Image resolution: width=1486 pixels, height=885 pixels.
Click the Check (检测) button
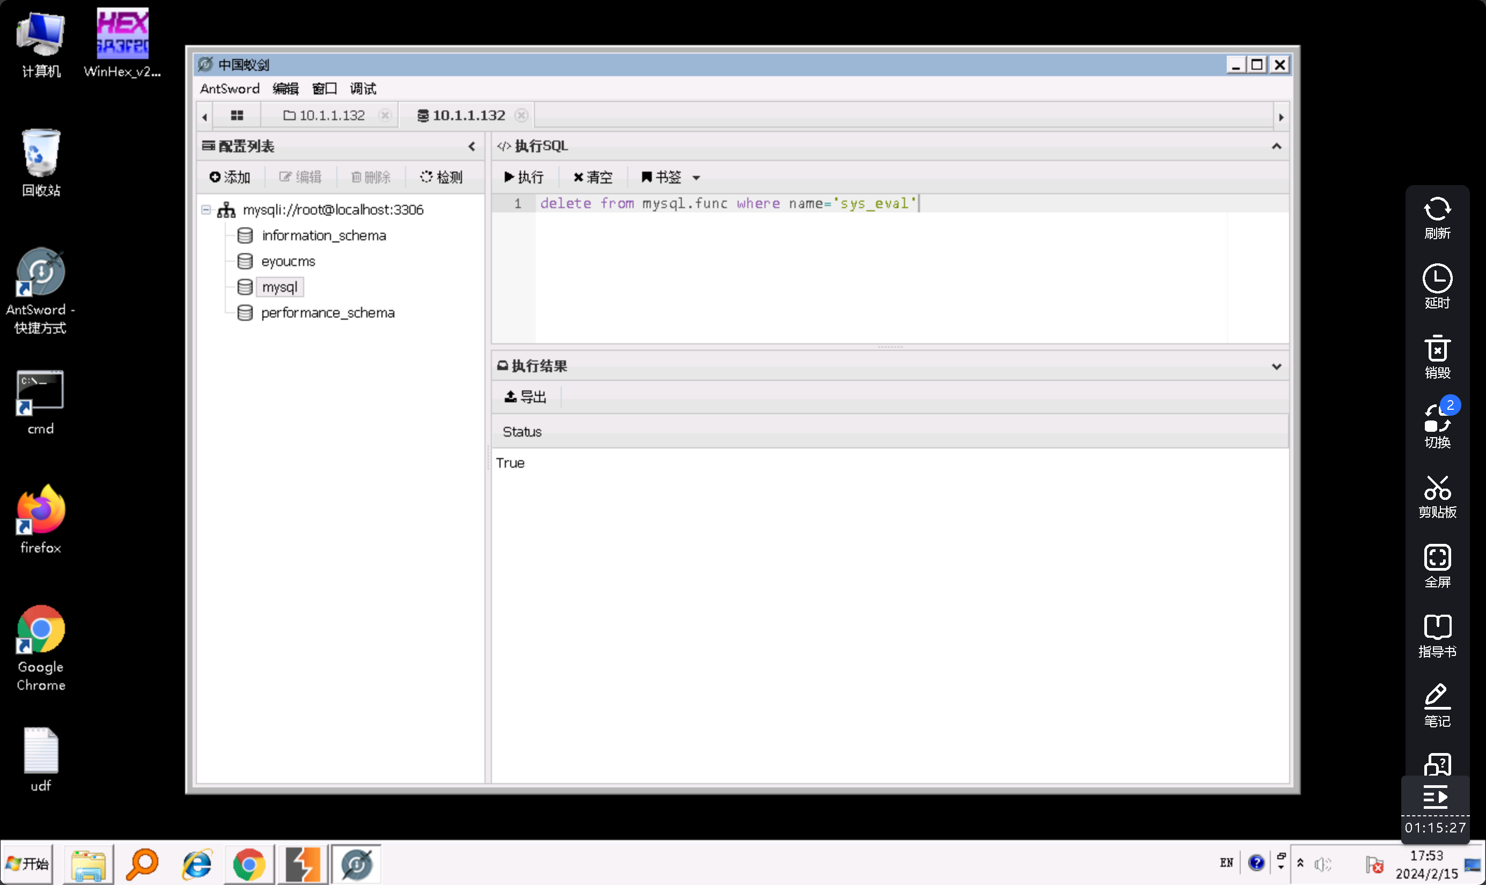(442, 177)
